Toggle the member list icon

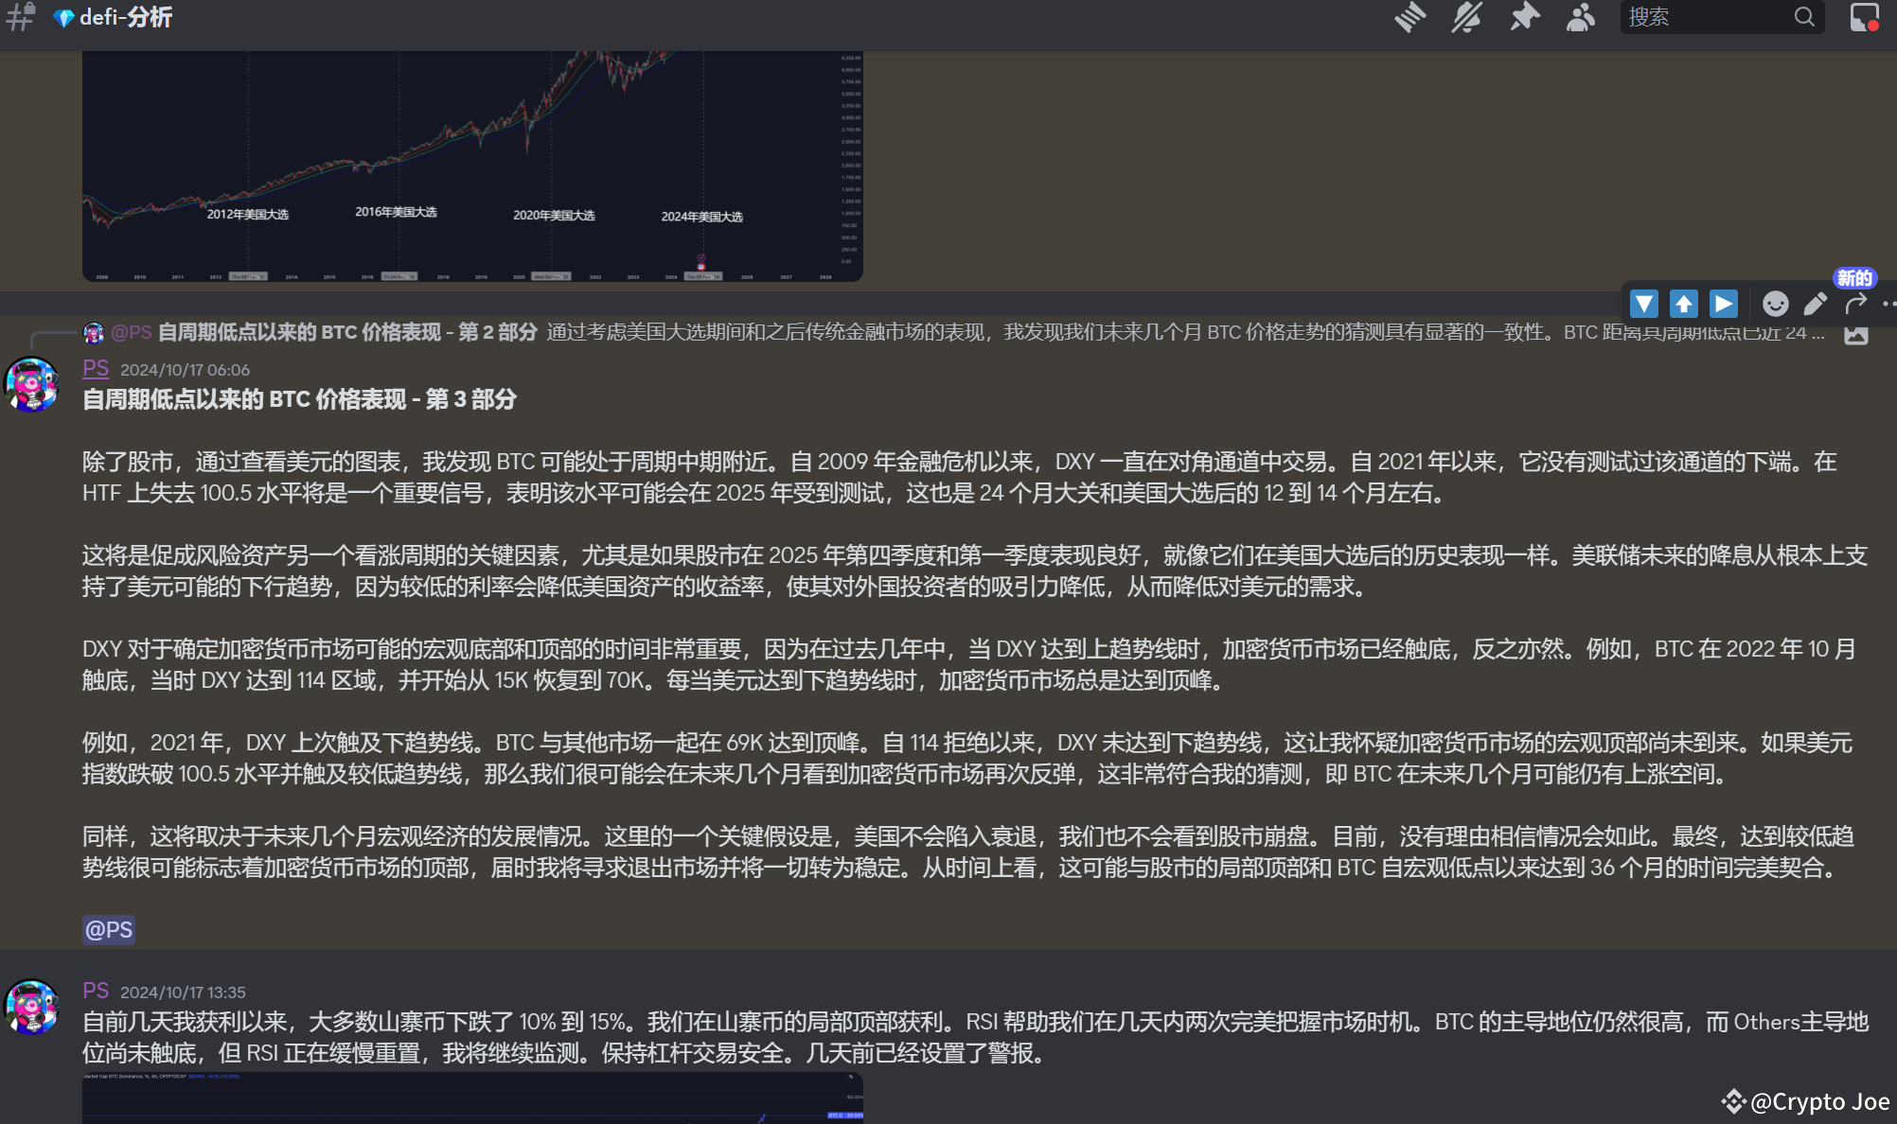pyautogui.click(x=1580, y=17)
